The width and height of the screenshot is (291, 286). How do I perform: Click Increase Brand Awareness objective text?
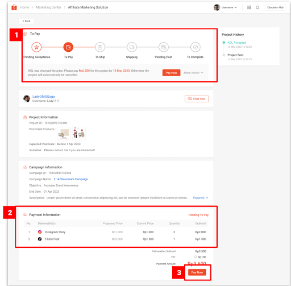[x=61, y=185]
